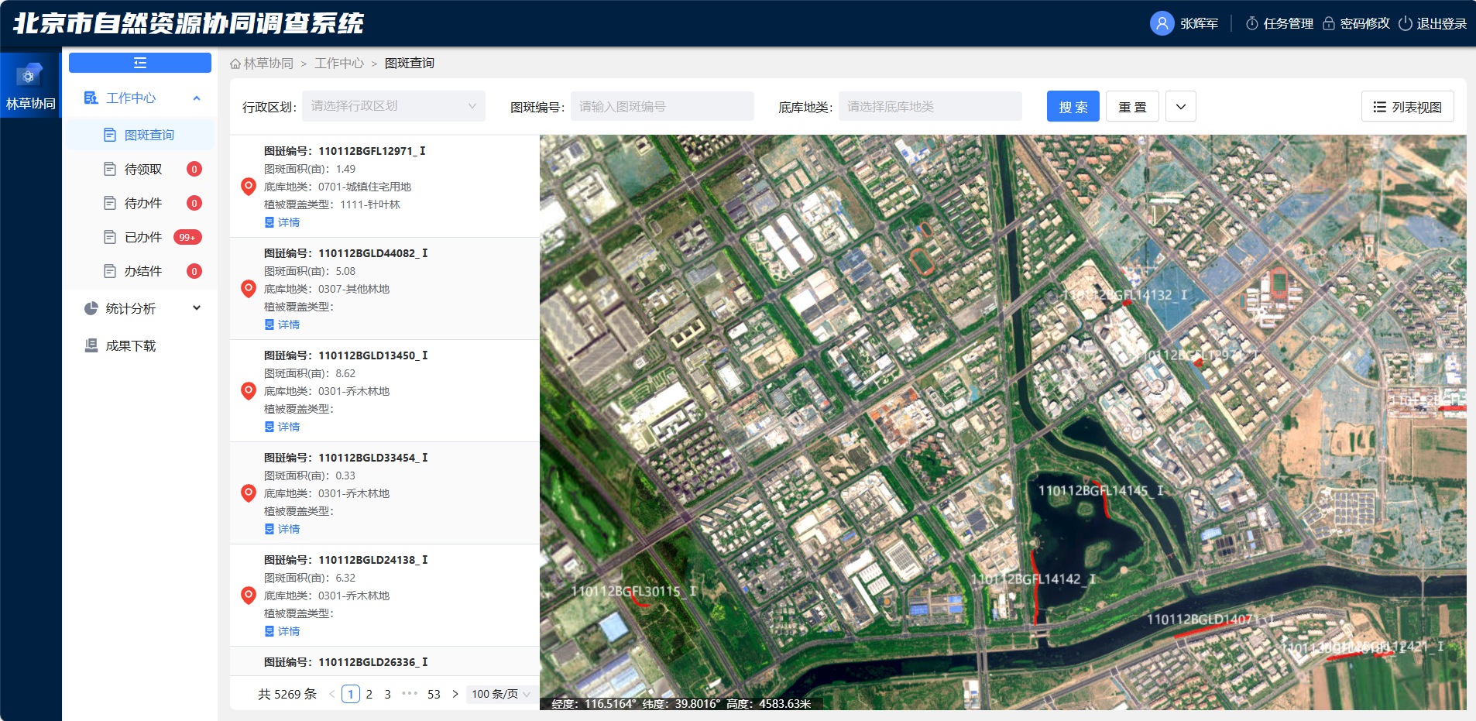Click the 待办件 document icon
This screenshot has width=1476, height=721.
tap(110, 203)
